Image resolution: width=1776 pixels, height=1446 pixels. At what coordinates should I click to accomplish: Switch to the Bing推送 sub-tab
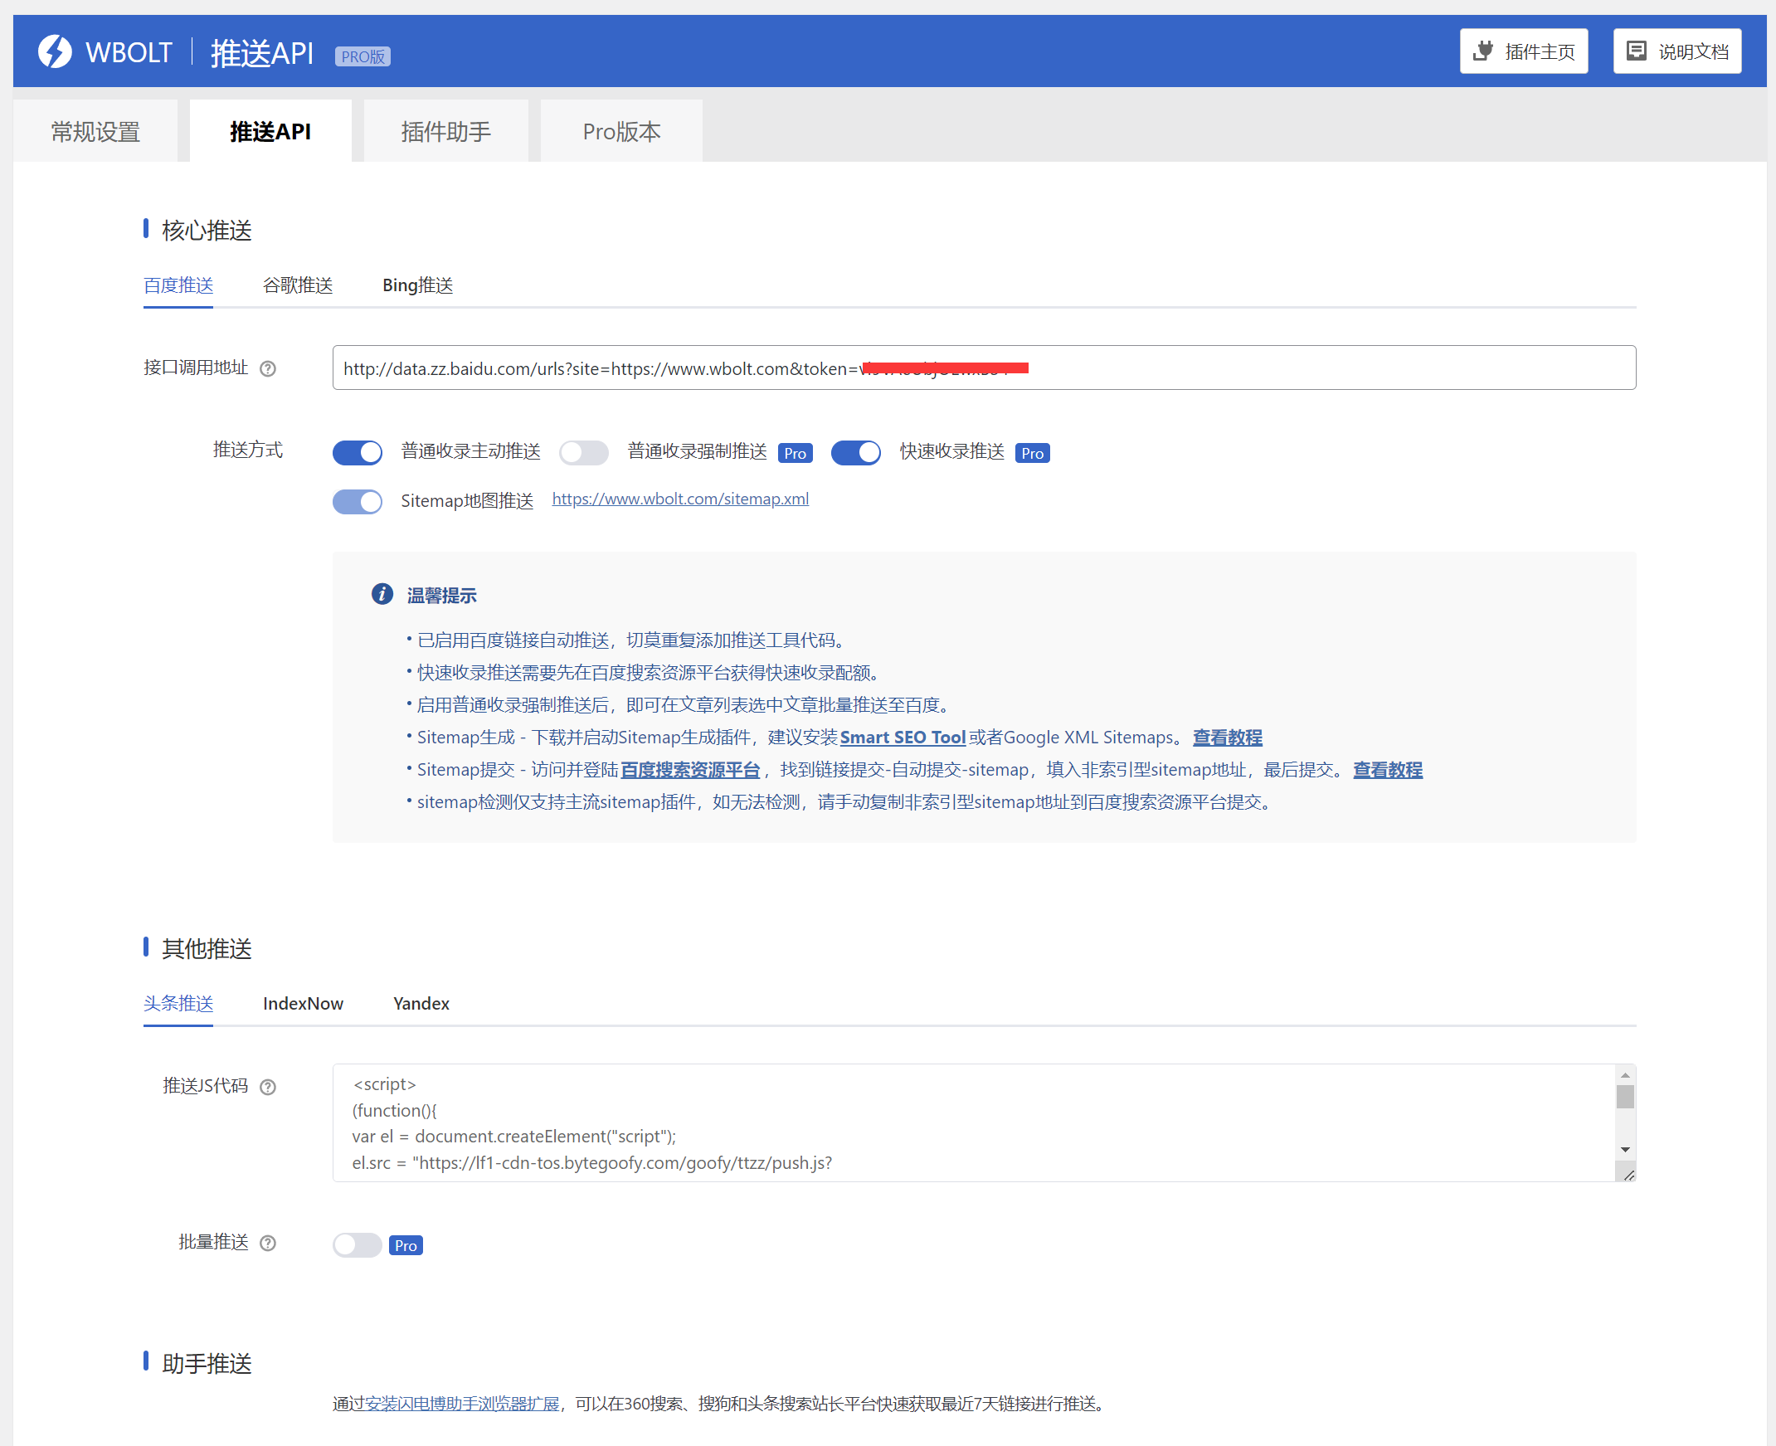pyautogui.click(x=418, y=285)
